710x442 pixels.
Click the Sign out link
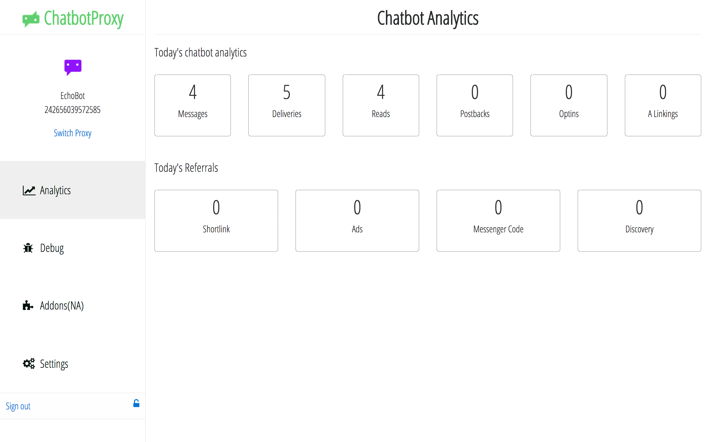coord(18,406)
